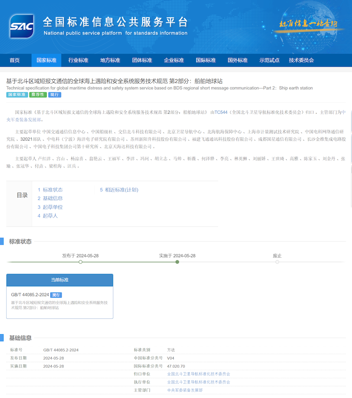
Task: Click the 废止 timeline dot
Action: (277, 261)
